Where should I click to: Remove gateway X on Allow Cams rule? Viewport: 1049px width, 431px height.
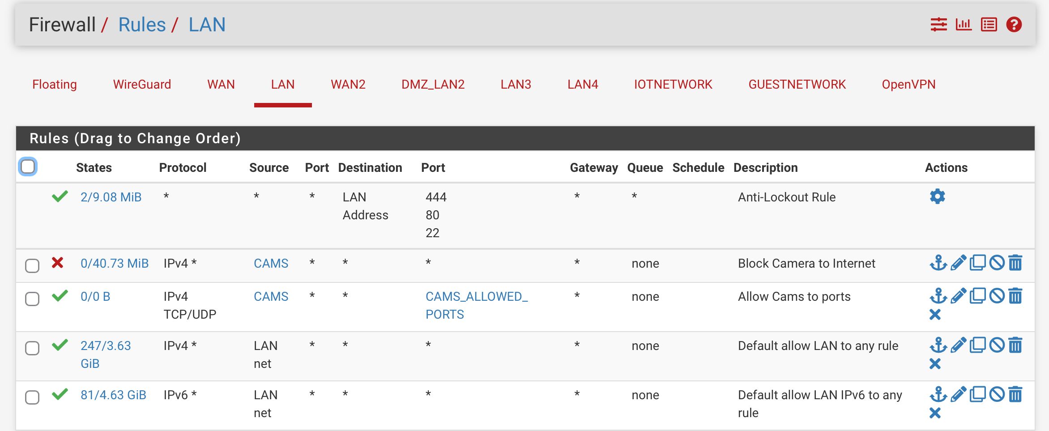pyautogui.click(x=935, y=315)
